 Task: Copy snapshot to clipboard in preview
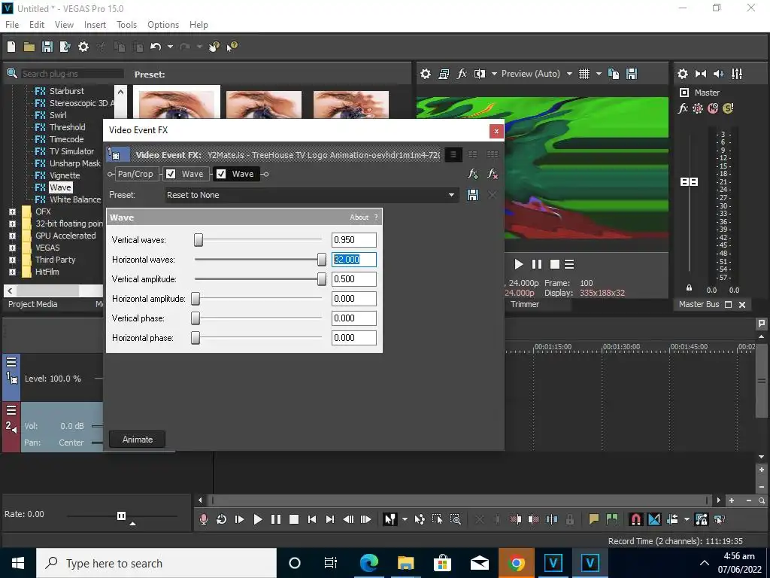coord(614,74)
